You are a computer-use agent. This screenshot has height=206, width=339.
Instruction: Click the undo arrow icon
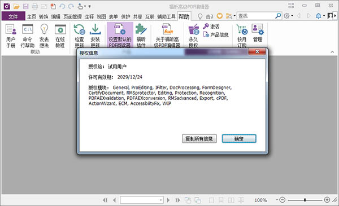click(62, 6)
